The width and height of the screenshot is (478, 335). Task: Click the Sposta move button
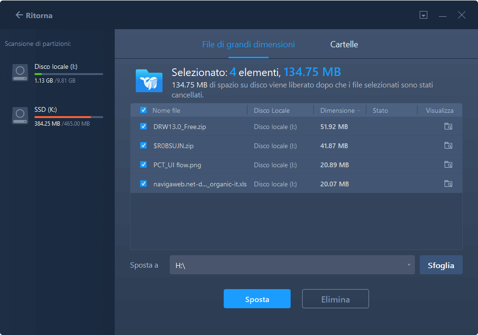257,299
